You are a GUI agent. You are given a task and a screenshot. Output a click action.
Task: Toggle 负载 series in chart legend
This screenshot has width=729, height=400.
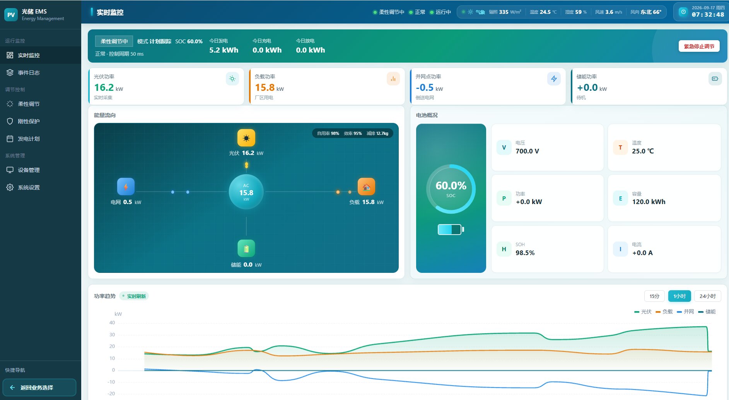664,311
